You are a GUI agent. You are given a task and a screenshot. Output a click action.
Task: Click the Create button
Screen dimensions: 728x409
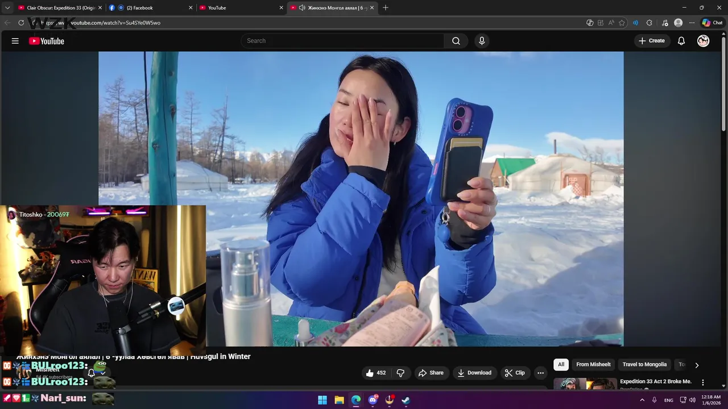pyautogui.click(x=652, y=41)
